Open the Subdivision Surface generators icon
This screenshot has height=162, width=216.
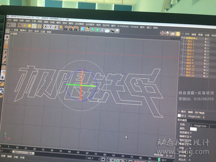92,29
